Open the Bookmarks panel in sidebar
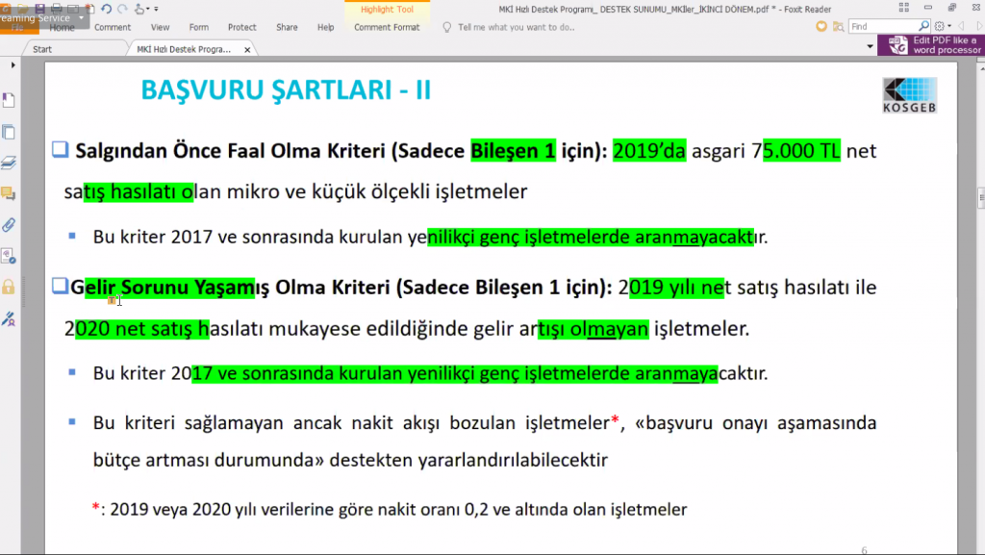Screen dimensions: 985x555 pos(9,100)
